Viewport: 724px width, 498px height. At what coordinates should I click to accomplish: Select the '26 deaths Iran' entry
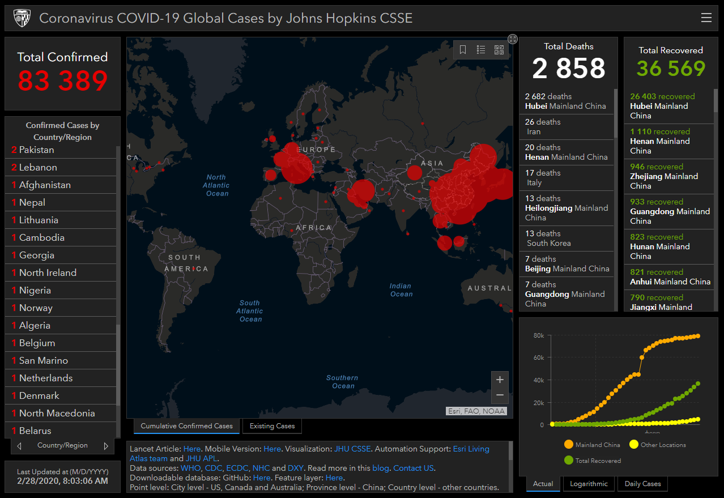click(567, 127)
